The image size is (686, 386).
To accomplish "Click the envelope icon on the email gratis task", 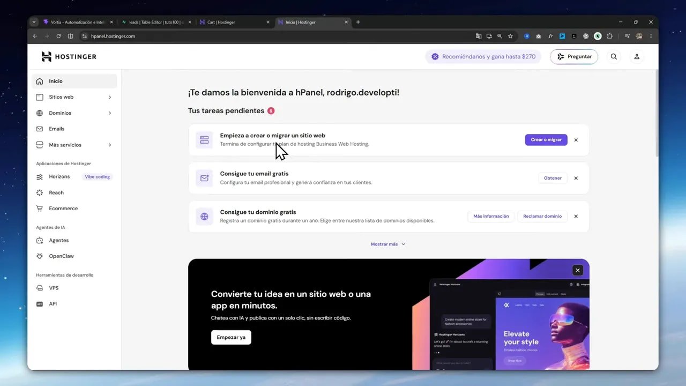I will (x=204, y=178).
